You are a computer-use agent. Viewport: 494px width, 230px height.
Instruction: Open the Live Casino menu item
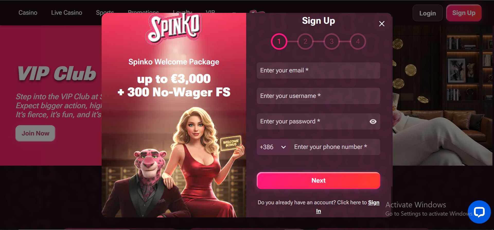67,13
